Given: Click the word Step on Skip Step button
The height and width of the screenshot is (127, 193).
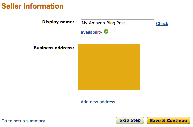Looking at the screenshot, I should point(135,120).
